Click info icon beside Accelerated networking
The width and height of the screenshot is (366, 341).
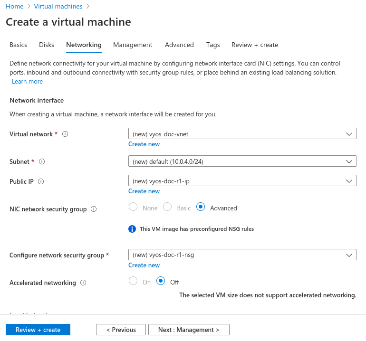pyautogui.click(x=83, y=283)
